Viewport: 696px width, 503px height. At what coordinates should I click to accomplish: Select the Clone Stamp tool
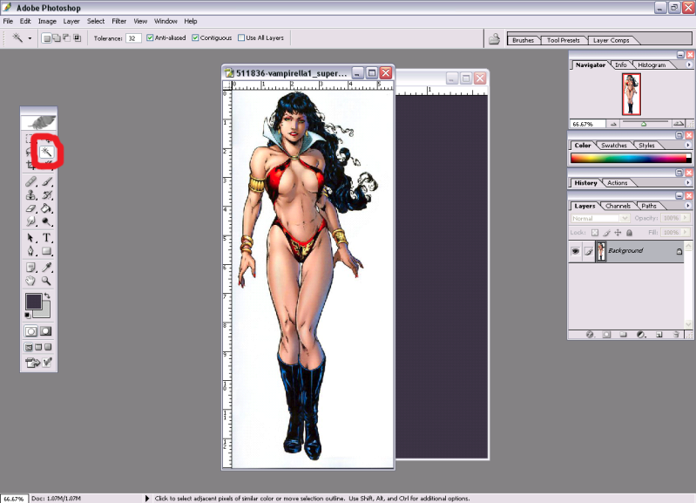30,194
